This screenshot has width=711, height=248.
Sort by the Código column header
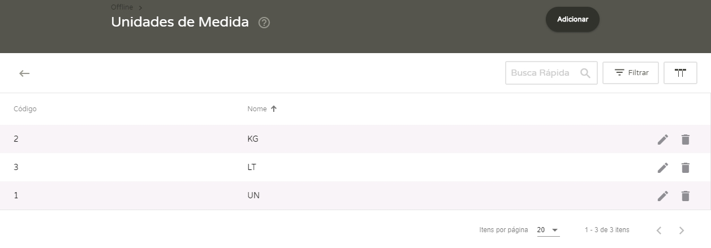click(x=25, y=109)
